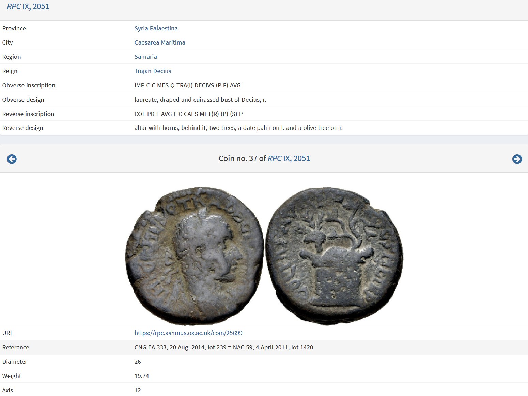
Task: Click the altar with horns reverse design description
Action: click(238, 128)
